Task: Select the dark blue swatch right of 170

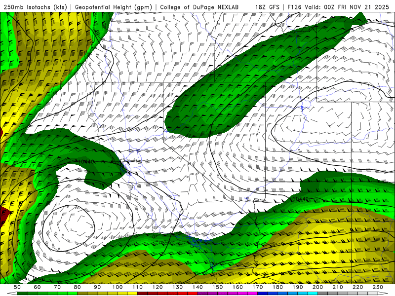Action: click(263, 294)
